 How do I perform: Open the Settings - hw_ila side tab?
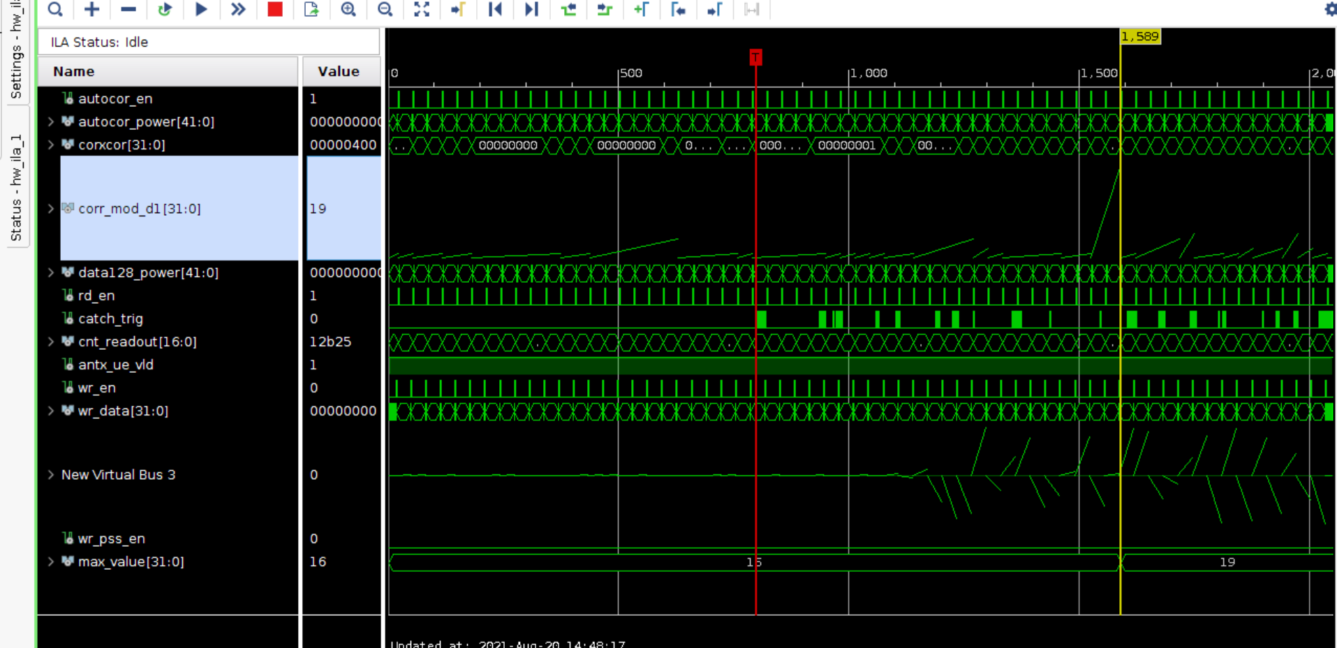pyautogui.click(x=15, y=50)
